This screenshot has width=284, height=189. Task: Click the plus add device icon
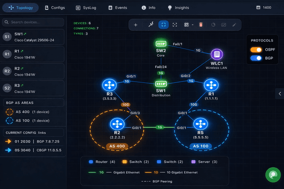pos(136,25)
